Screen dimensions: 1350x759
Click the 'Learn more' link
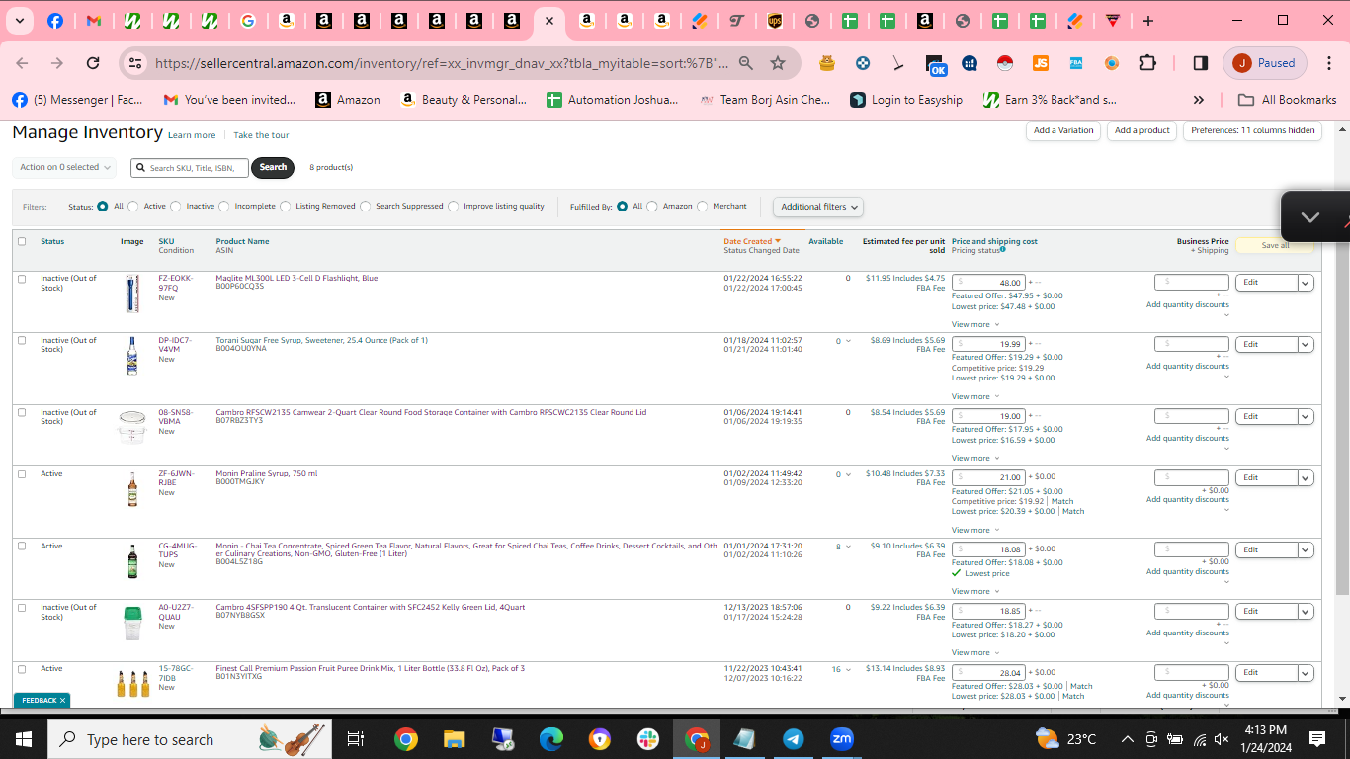point(192,135)
